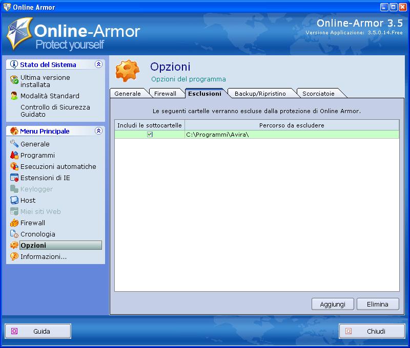
Task: Open the Backup/Ripristino tab
Action: click(260, 94)
